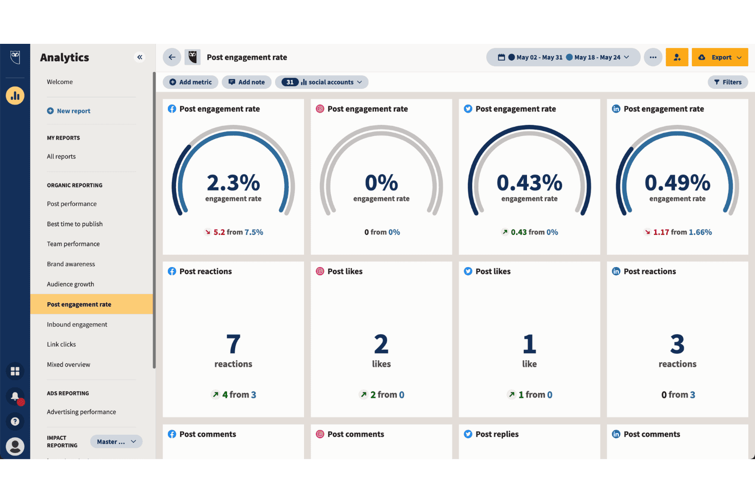Open Advertising performance report

(82, 412)
